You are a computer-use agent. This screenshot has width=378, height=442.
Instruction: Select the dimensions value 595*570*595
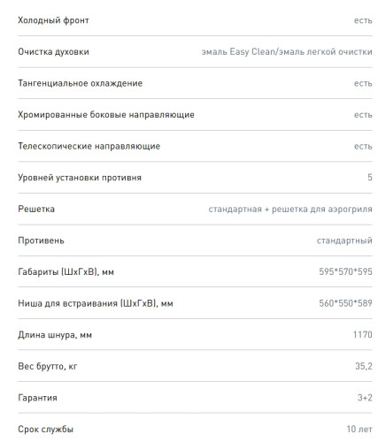click(x=345, y=271)
